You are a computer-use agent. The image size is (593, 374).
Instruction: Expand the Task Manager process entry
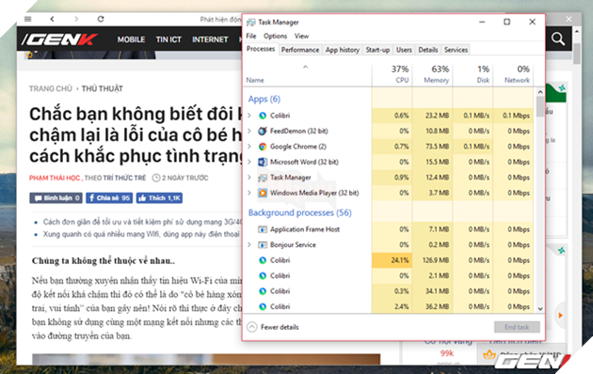(249, 178)
